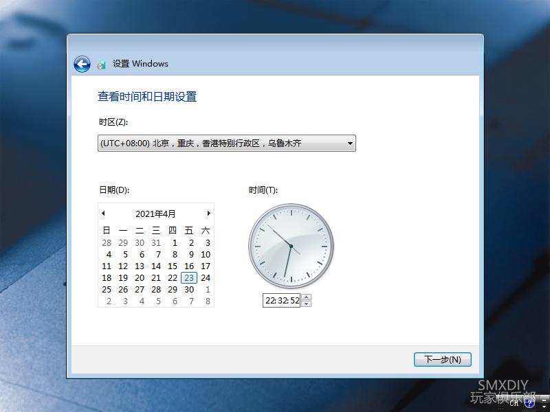Image resolution: width=550 pixels, height=412 pixels.
Task: Select April 29 in calendar
Action: [x=173, y=290]
